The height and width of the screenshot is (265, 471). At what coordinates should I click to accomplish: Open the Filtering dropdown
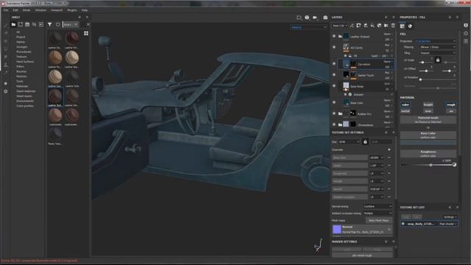point(437,47)
